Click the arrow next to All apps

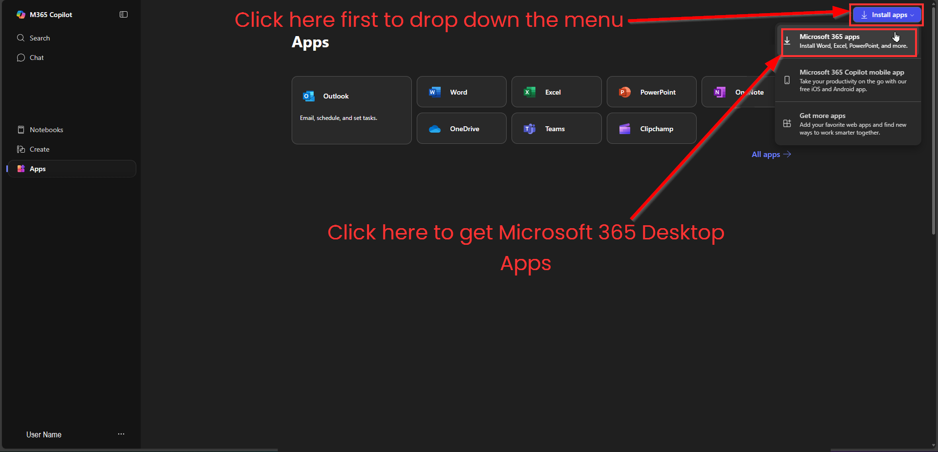pyautogui.click(x=787, y=154)
